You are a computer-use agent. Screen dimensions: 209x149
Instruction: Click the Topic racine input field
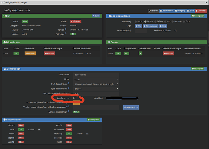coord(96,75)
